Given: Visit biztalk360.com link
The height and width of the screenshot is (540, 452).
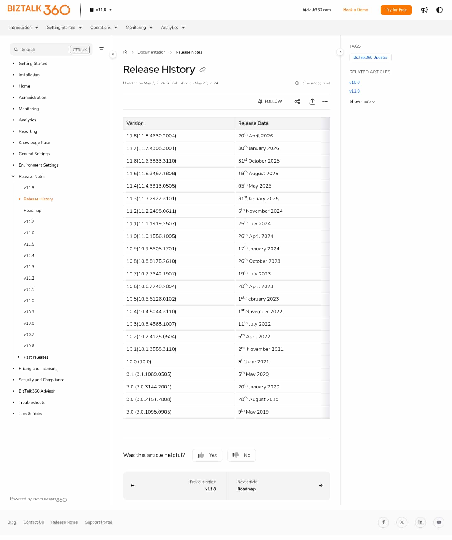Looking at the screenshot, I should click(x=316, y=10).
